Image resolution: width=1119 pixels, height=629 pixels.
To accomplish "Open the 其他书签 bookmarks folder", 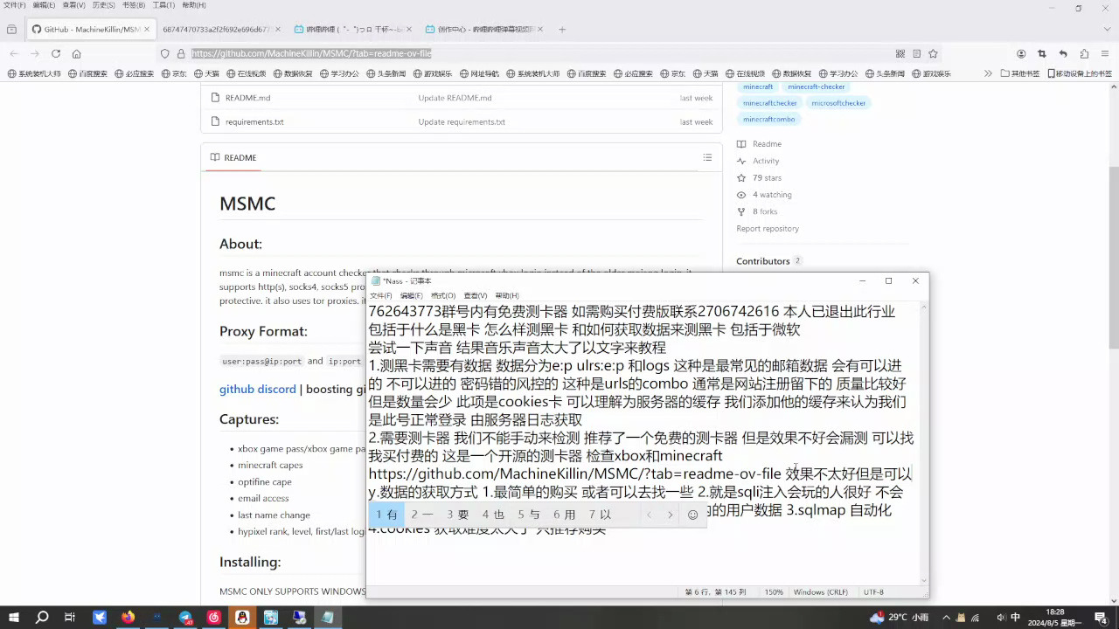I will [1020, 73].
